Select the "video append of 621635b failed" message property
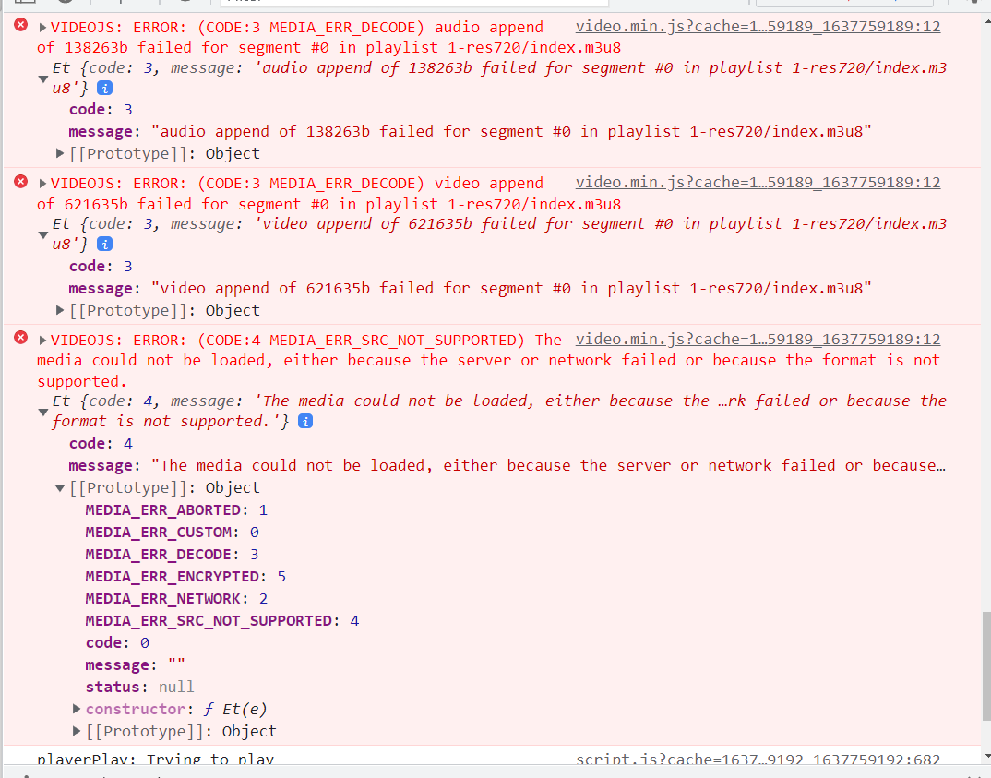The width and height of the screenshot is (991, 778). point(471,288)
